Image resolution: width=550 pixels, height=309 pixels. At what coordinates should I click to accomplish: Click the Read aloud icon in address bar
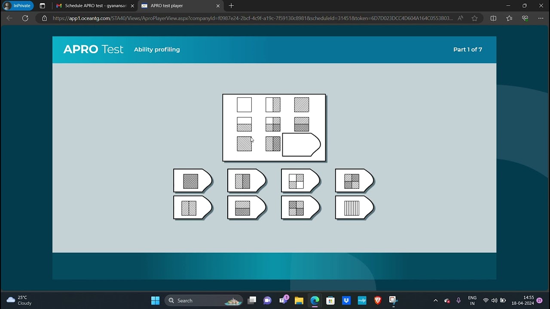coord(460,18)
